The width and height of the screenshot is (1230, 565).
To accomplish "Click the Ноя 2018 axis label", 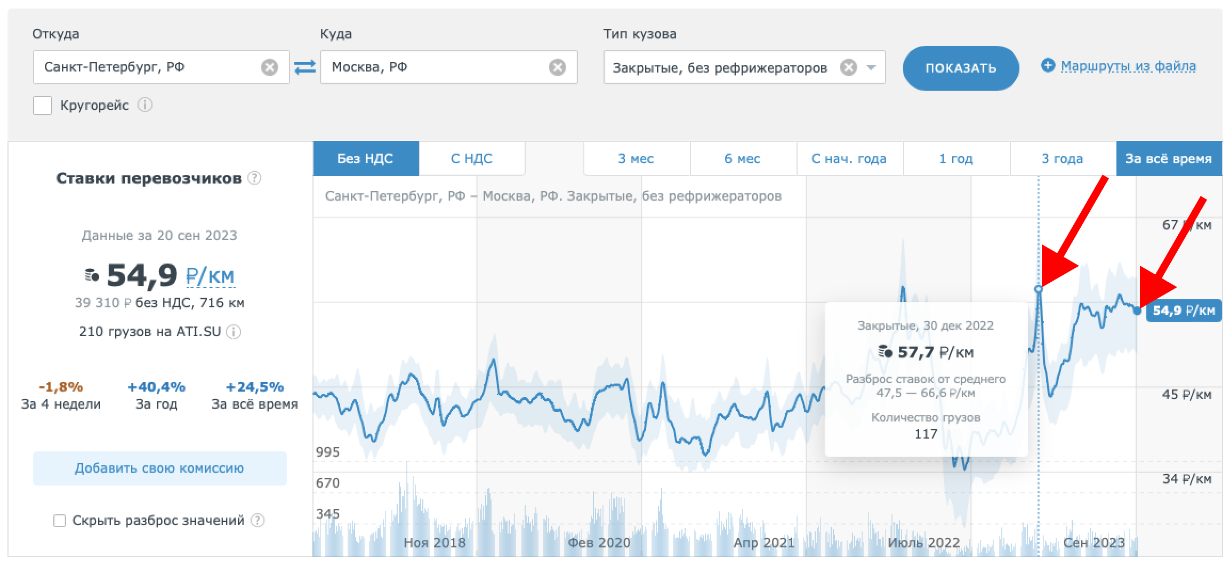I will tap(435, 543).
